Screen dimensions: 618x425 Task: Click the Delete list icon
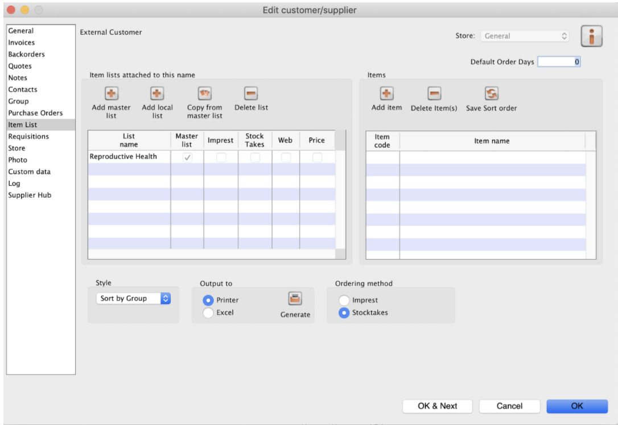pyautogui.click(x=251, y=94)
